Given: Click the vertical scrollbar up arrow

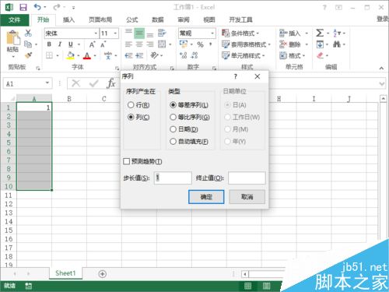Looking at the screenshot, I should point(384,99).
